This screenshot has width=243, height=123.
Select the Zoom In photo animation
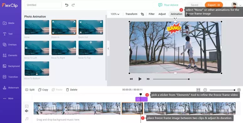[64, 27]
